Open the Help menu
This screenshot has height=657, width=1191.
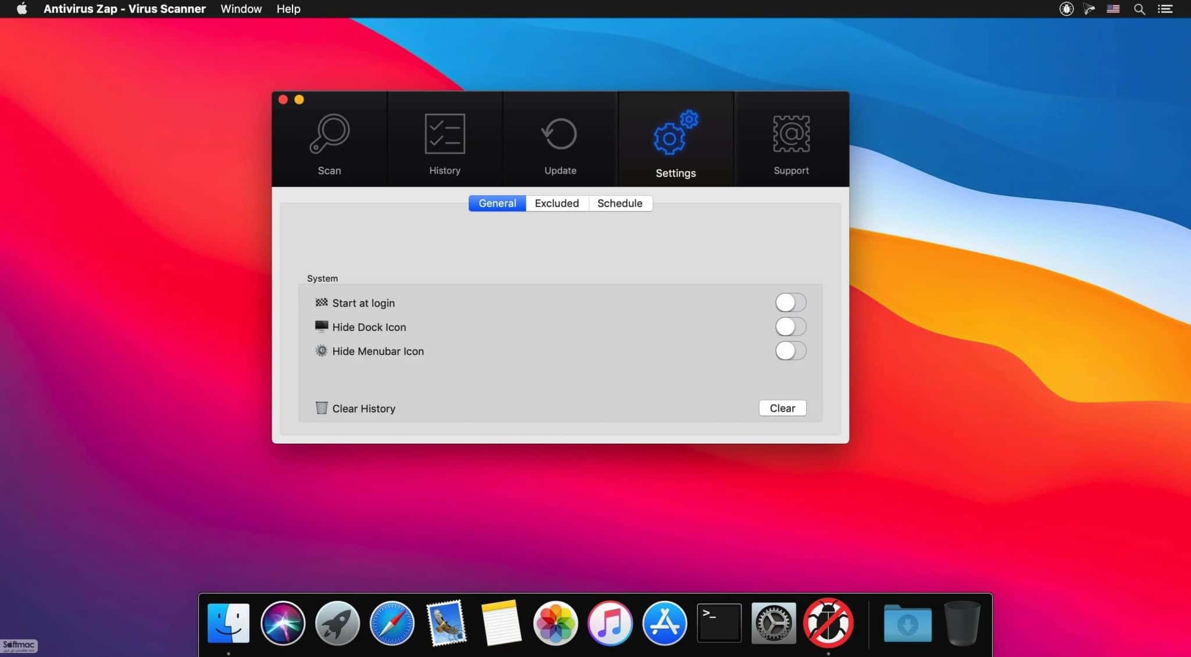[288, 9]
